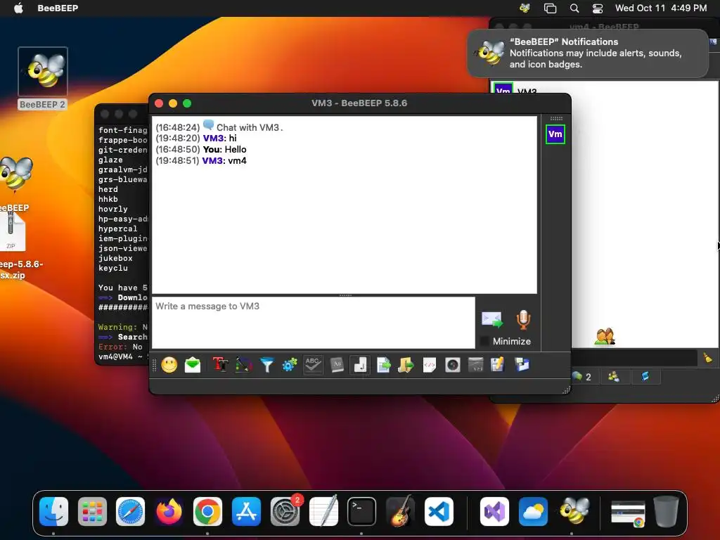
Task: Toggle the return key send option
Action: pyautogui.click(x=360, y=365)
